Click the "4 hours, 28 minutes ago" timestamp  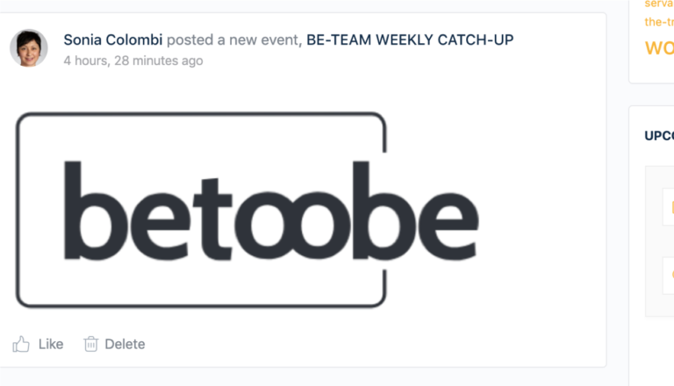(x=133, y=61)
